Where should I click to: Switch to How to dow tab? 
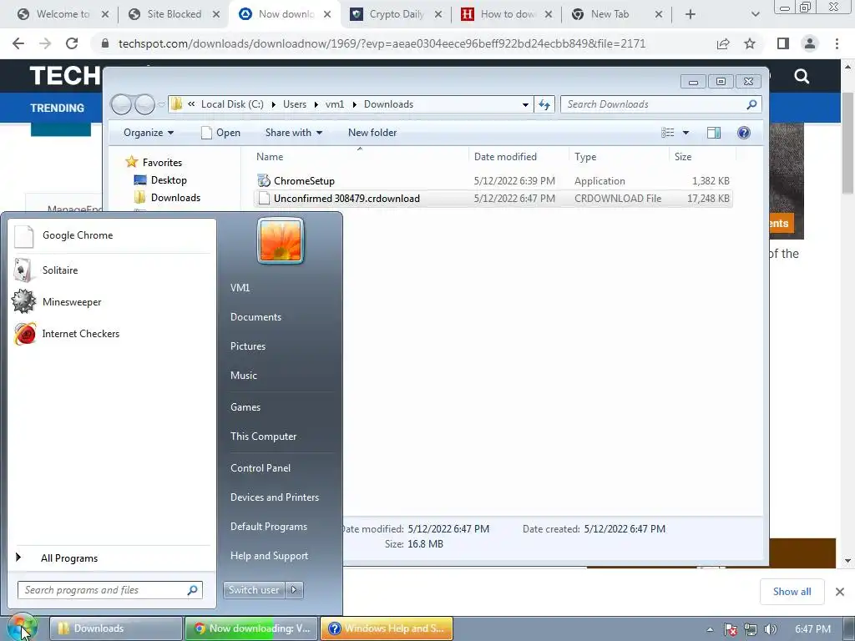pyautogui.click(x=507, y=14)
